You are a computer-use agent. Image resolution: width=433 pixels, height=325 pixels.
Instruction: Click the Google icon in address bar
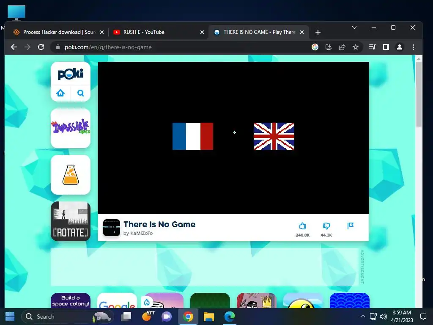pos(315,47)
